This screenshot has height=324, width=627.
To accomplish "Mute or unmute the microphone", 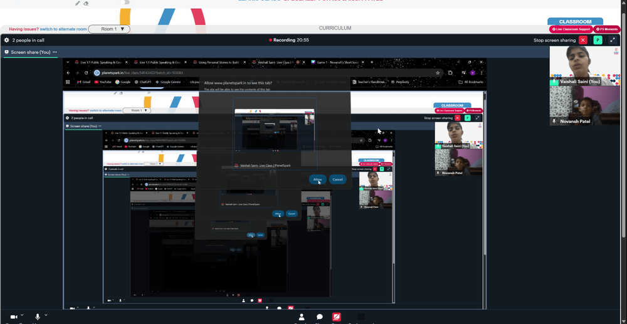I will click(x=38, y=316).
